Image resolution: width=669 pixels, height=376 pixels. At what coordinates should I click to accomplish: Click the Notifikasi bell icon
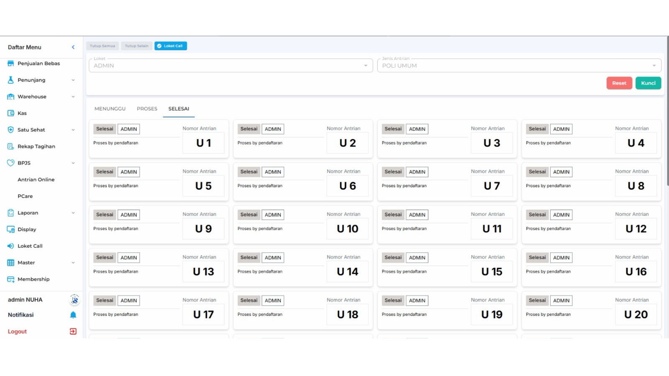[x=73, y=315]
